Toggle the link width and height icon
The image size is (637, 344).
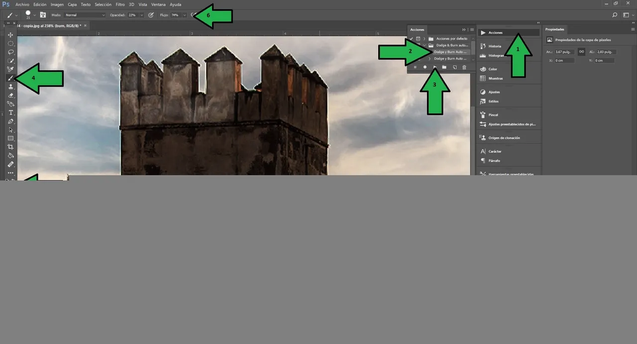coord(581,52)
